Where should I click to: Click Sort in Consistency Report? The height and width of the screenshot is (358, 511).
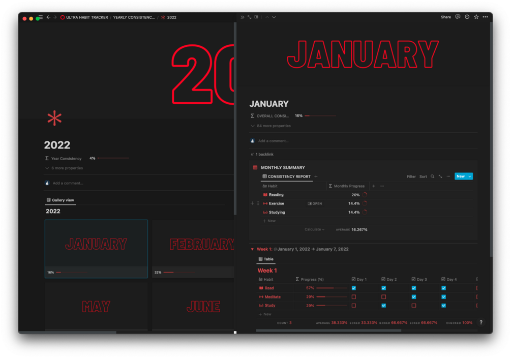click(x=423, y=176)
